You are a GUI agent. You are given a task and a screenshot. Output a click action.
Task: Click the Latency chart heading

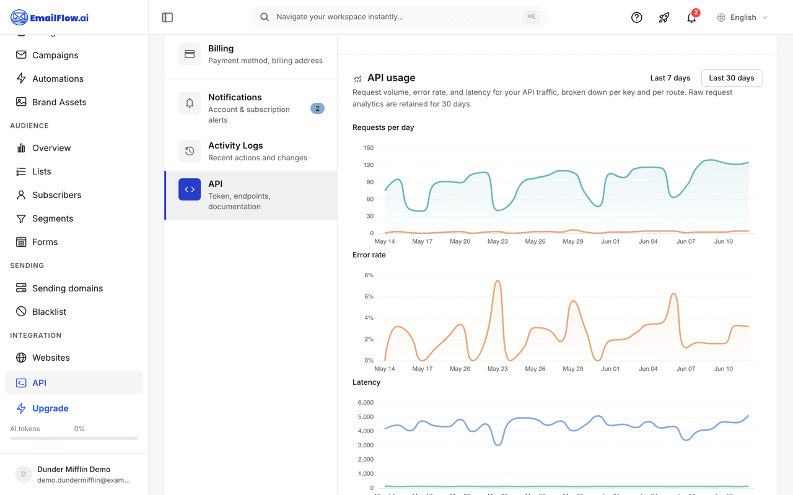tap(366, 382)
